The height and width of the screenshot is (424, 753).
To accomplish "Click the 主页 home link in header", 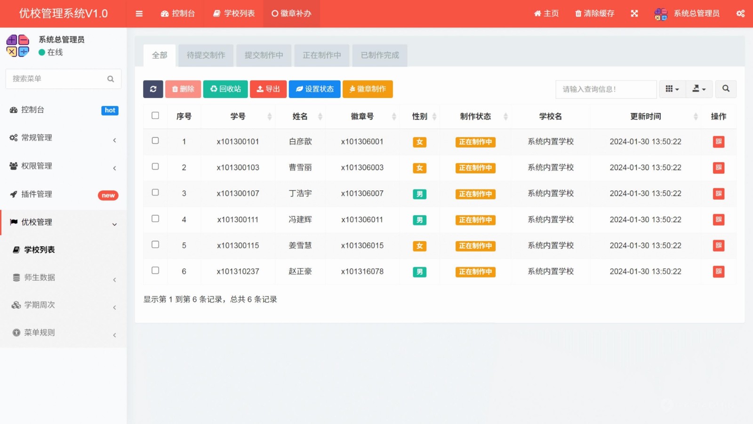I will (x=546, y=14).
